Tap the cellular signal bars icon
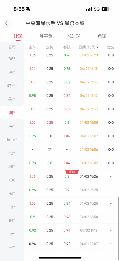The width and height of the screenshot is (120, 261). (x=89, y=9)
